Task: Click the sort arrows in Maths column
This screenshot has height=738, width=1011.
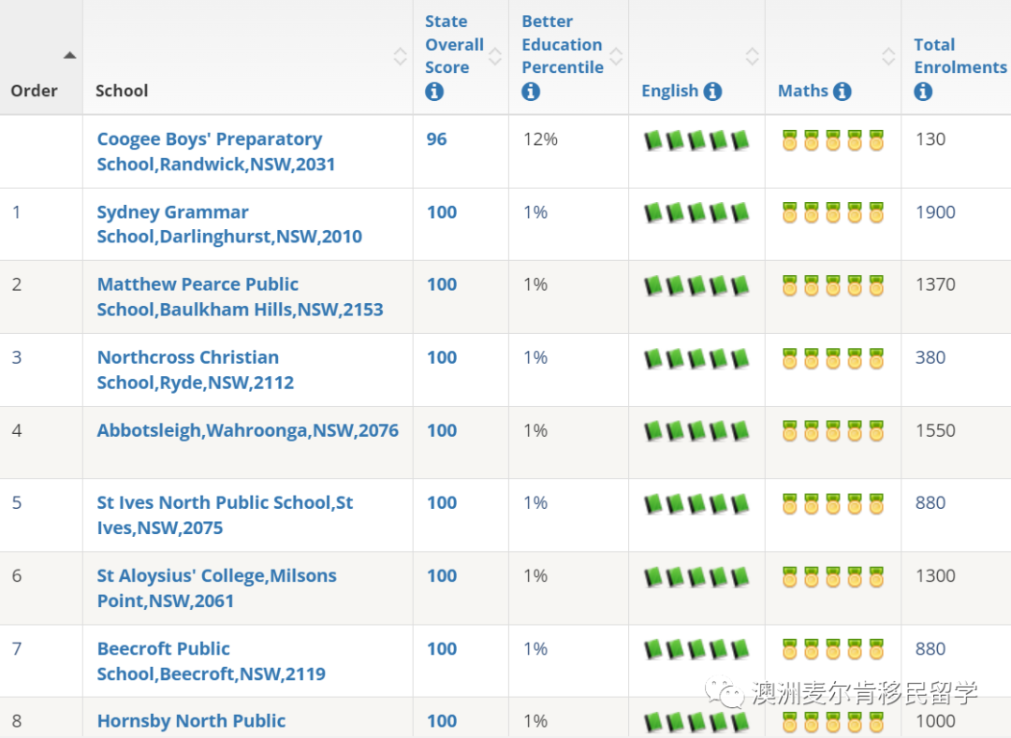Action: coord(888,57)
